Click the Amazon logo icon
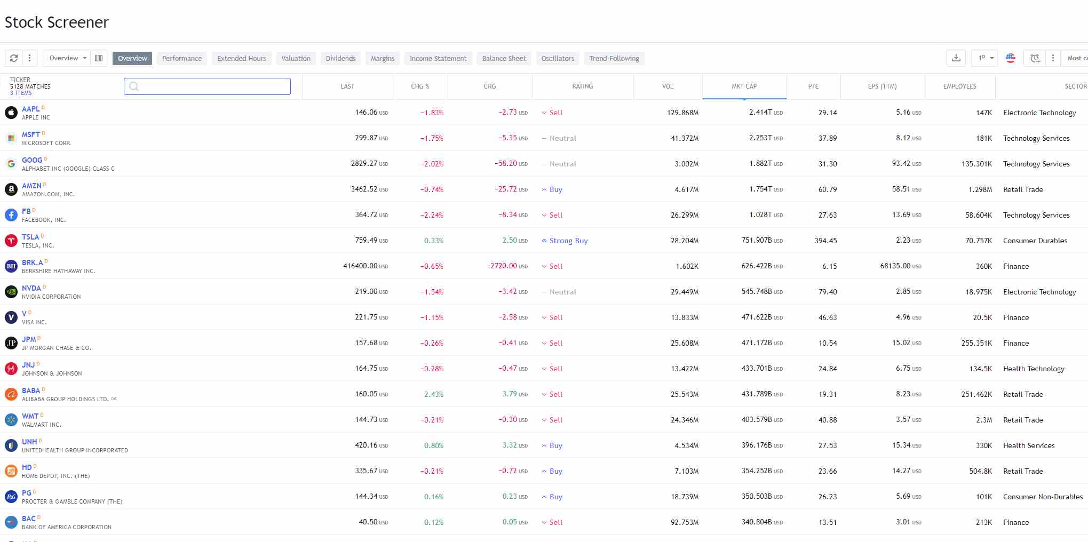The image size is (1088, 542). (x=11, y=189)
